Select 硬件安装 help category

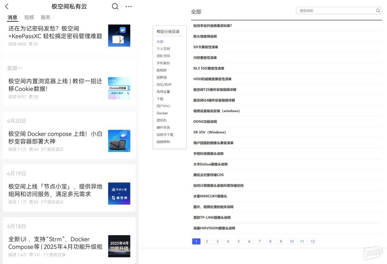[x=163, y=127]
